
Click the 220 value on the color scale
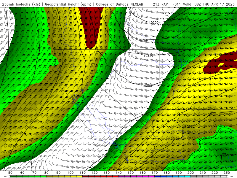point(214,173)
